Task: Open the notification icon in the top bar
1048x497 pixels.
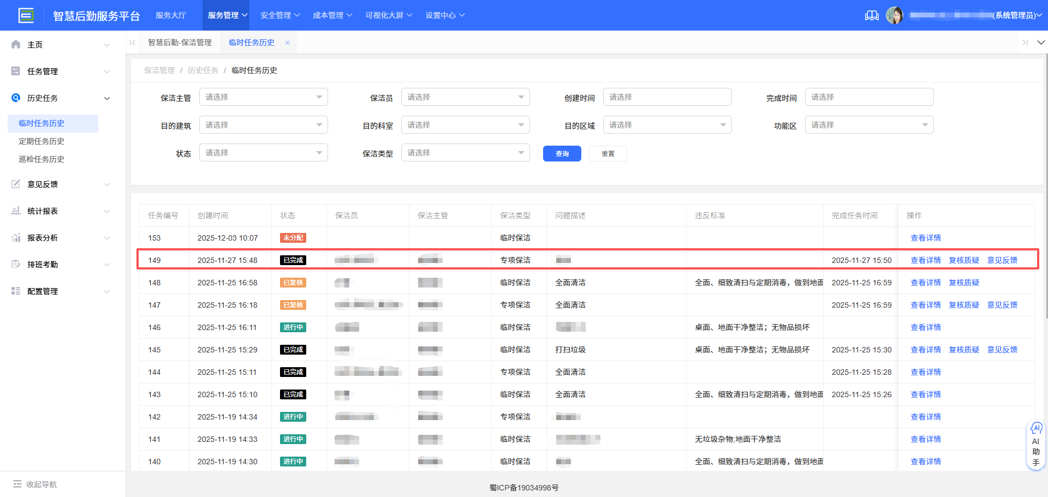Action: coord(871,15)
